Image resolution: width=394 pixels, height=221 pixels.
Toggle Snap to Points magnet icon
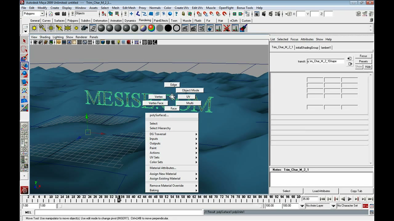[x=212, y=14]
